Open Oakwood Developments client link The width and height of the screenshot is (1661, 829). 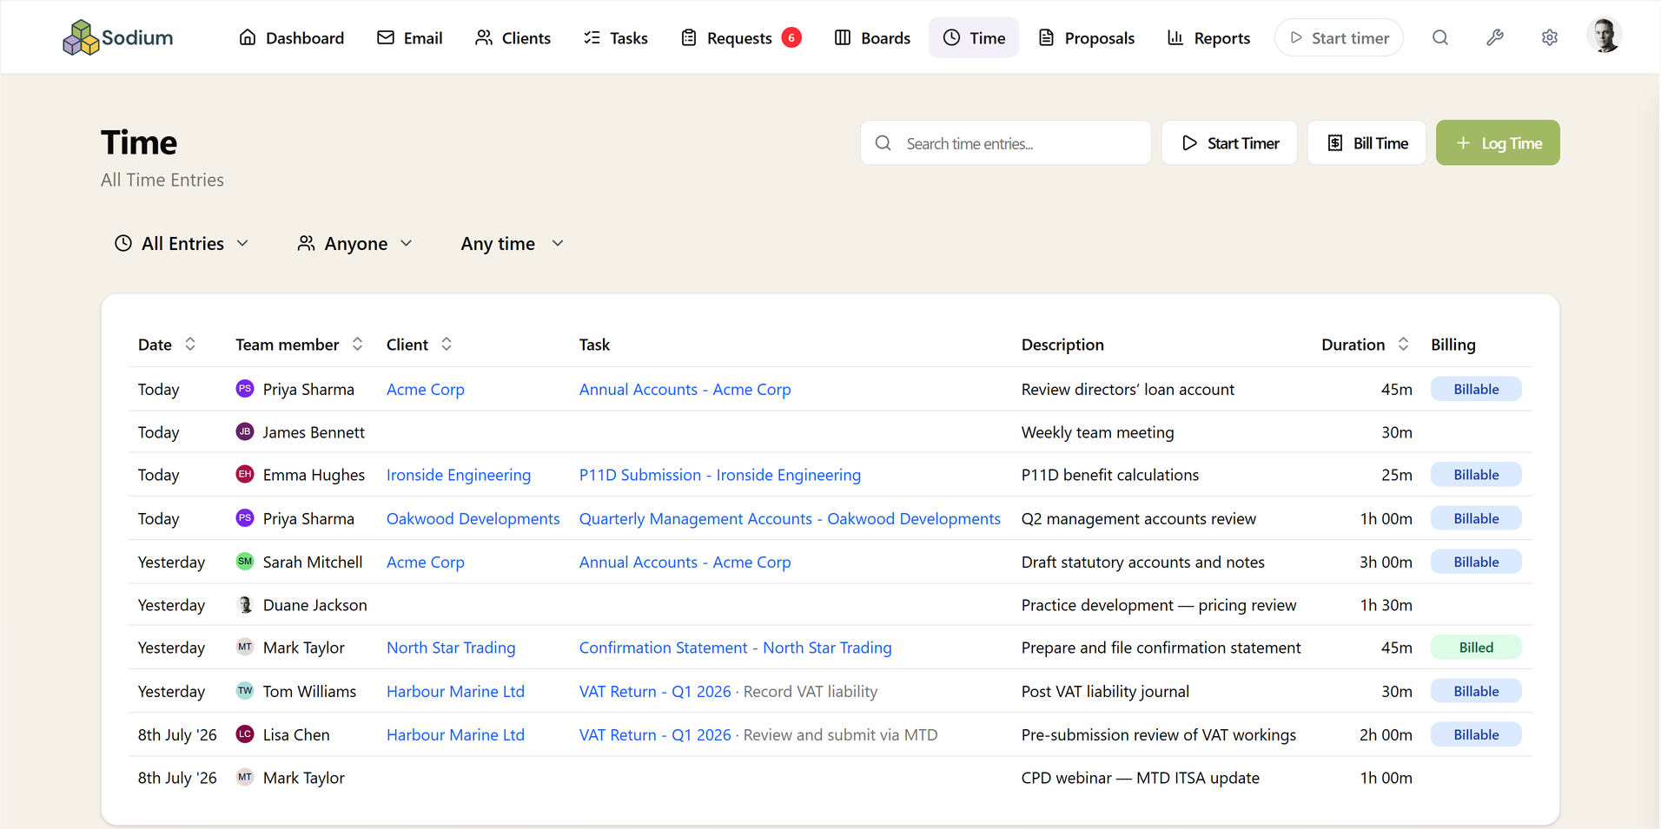[473, 519]
